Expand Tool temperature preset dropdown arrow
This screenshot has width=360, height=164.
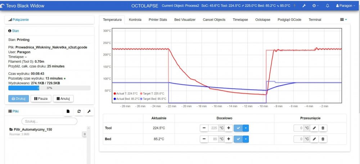[x=245, y=128]
